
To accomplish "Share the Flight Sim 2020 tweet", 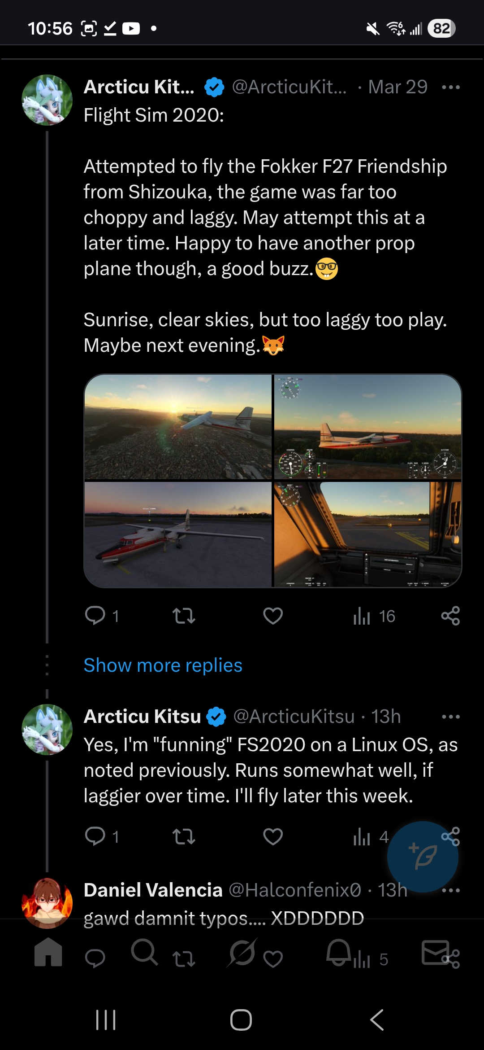I will 450,616.
